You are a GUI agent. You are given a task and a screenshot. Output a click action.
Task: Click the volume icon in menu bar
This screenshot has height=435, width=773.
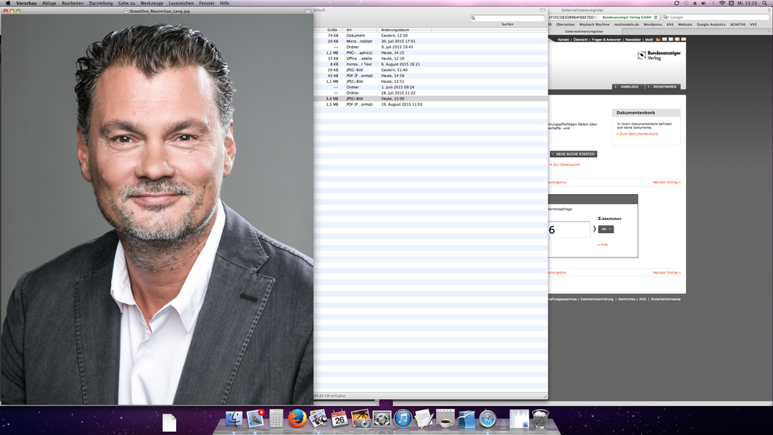coord(703,3)
